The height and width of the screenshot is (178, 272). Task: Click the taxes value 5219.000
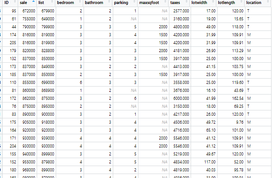(x=181, y=154)
